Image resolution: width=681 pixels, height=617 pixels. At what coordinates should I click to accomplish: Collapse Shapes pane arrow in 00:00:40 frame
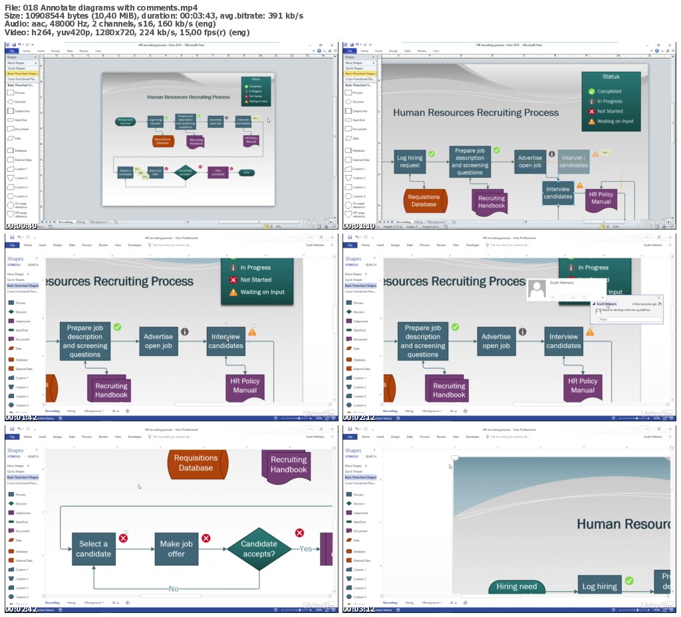[x=36, y=57]
